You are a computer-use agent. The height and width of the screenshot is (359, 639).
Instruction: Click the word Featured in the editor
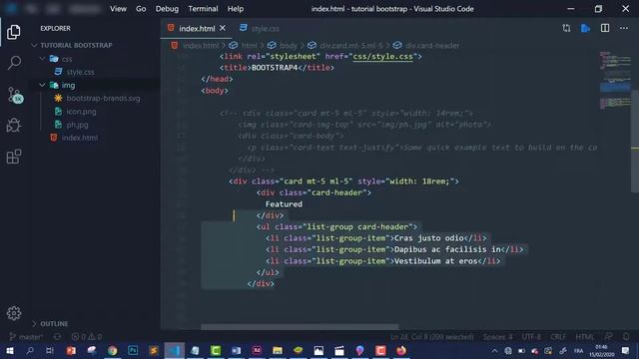284,204
